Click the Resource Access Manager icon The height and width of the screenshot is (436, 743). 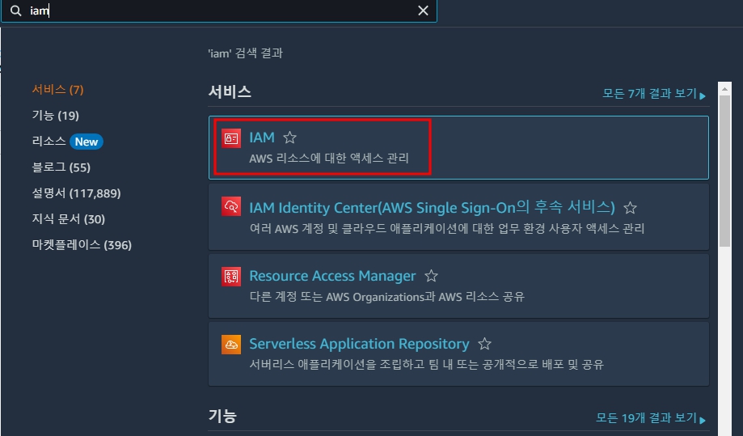tap(231, 277)
